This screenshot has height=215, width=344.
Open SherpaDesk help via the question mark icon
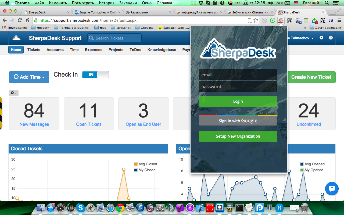click(x=331, y=38)
